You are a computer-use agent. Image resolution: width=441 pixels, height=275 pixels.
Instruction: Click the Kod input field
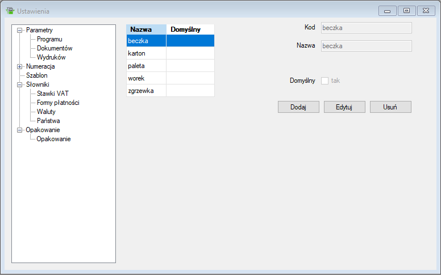click(x=366, y=27)
